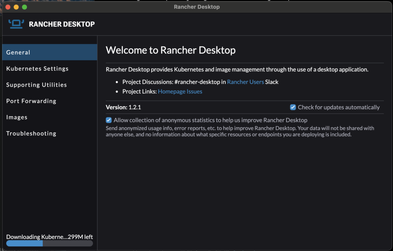
Task: Disable Check for updates automatically
Action: pos(293,107)
